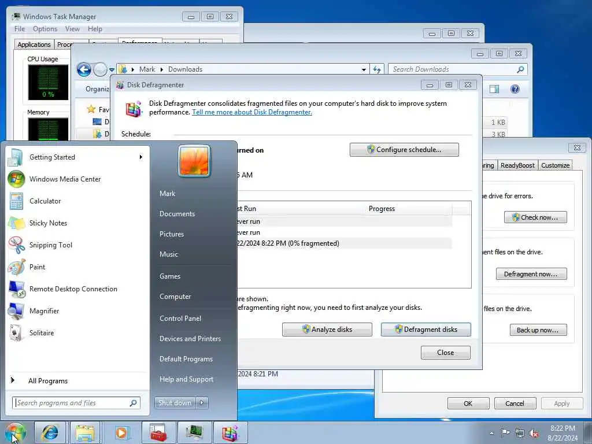This screenshot has width=592, height=444.
Task: Select Mark in Explorer address breadcrumb
Action: [x=147, y=69]
